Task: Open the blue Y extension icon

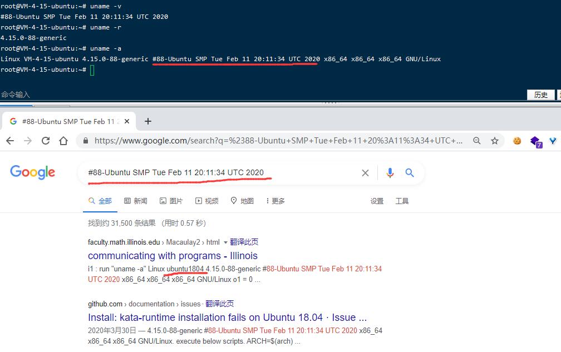Action: pyautogui.click(x=553, y=141)
